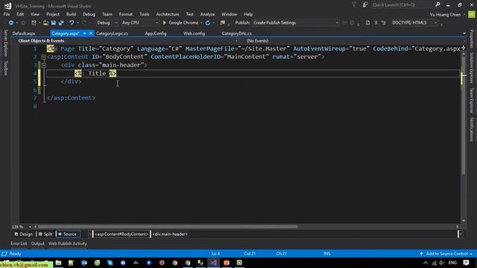
Task: Save the current file with the disk icon
Action: click(x=54, y=23)
